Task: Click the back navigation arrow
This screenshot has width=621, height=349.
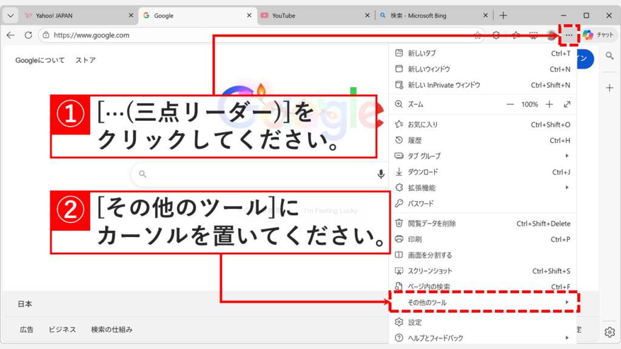Action: coord(11,35)
